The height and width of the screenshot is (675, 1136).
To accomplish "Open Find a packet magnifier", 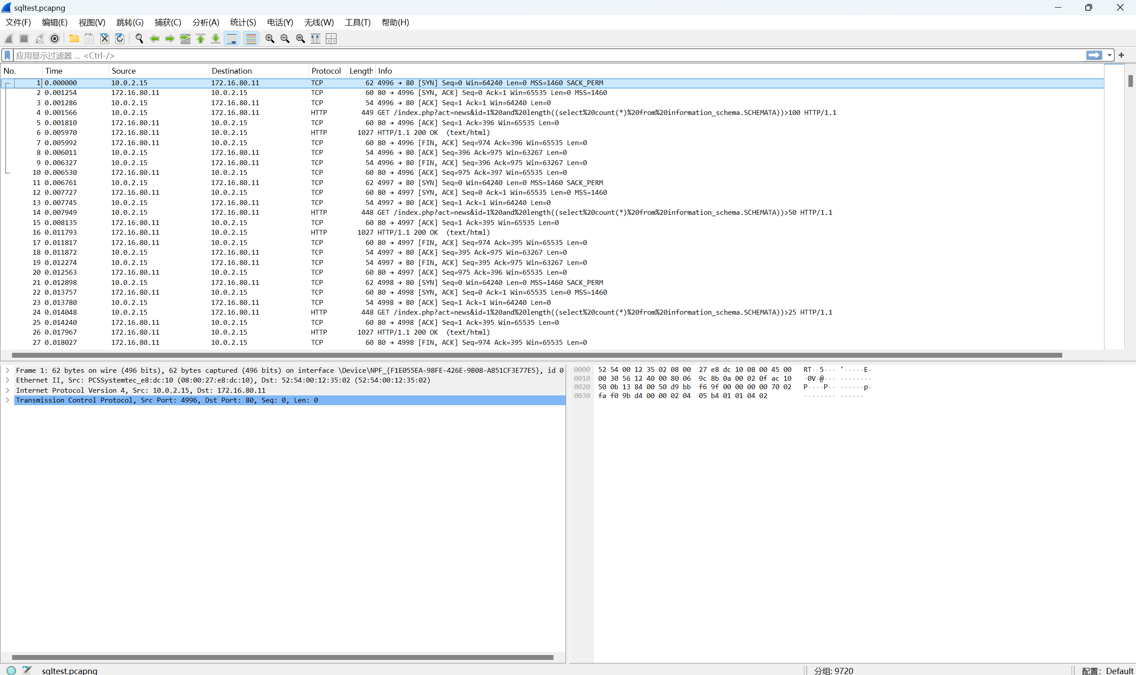I will [x=139, y=39].
